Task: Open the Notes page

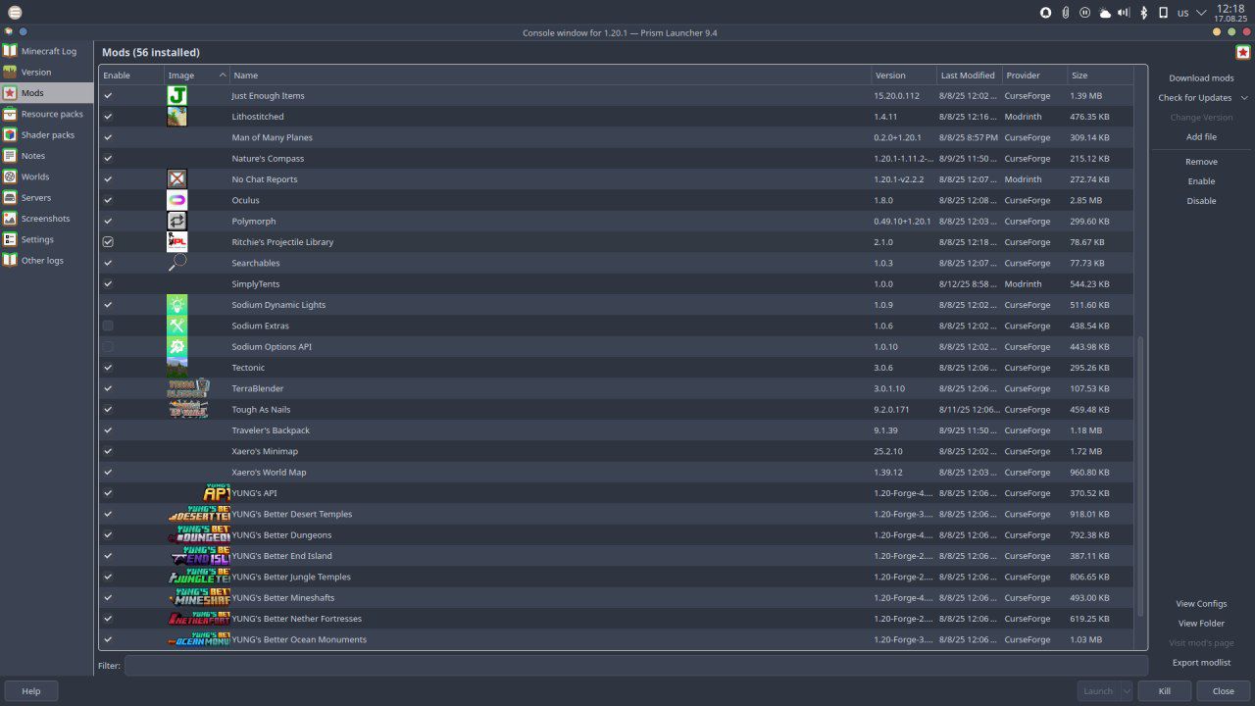Action: [x=47, y=156]
